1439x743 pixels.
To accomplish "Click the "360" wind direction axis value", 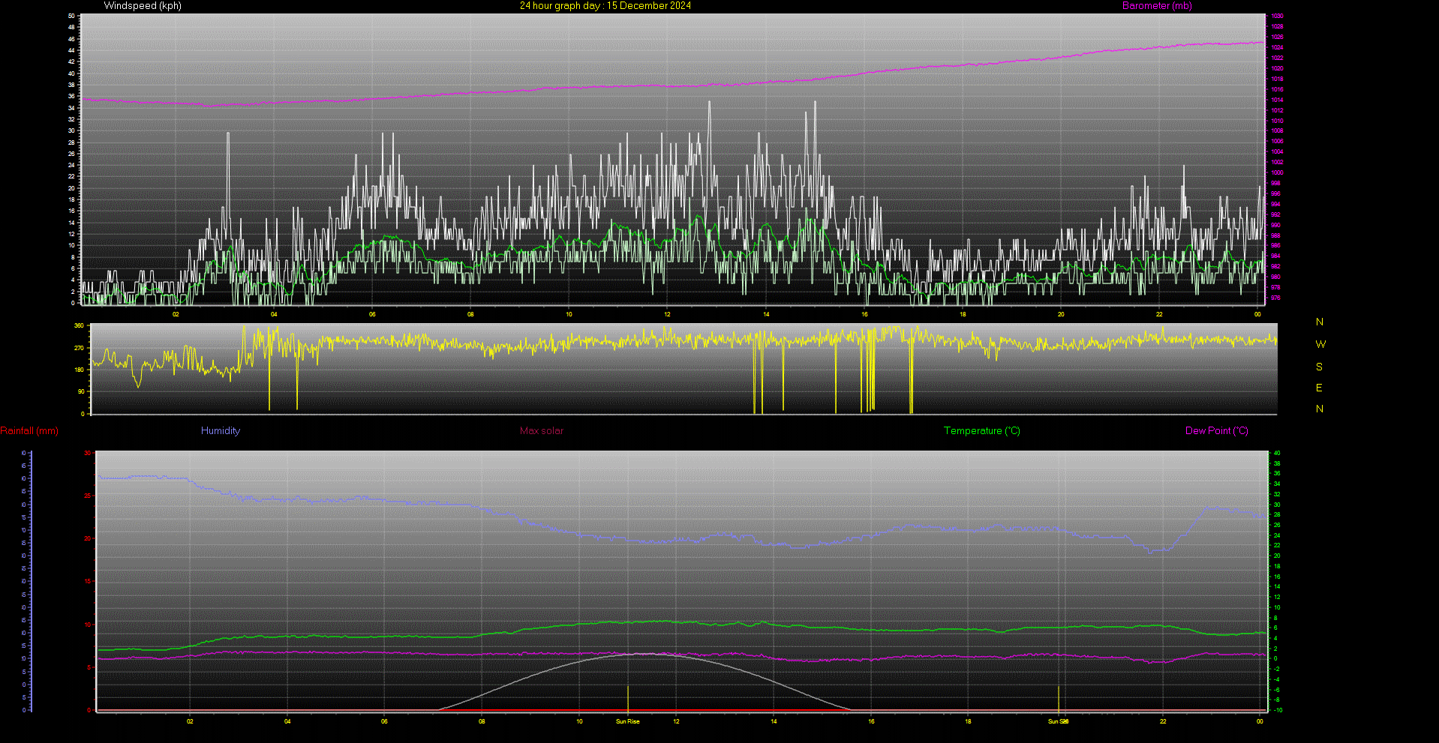I will 79,326.
